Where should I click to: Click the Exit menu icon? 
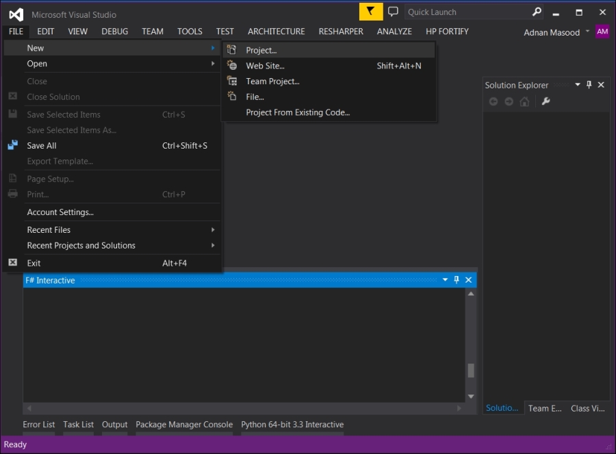click(x=12, y=262)
